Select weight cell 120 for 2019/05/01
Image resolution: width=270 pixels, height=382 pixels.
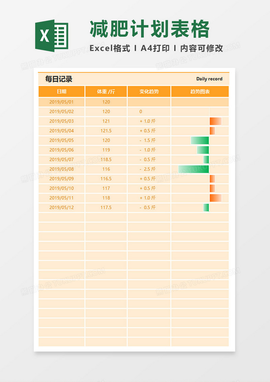tap(106, 102)
